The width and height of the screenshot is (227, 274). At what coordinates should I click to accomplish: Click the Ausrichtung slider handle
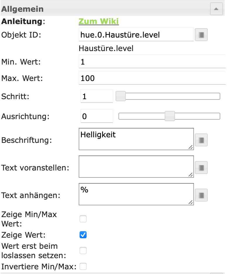(x=170, y=116)
